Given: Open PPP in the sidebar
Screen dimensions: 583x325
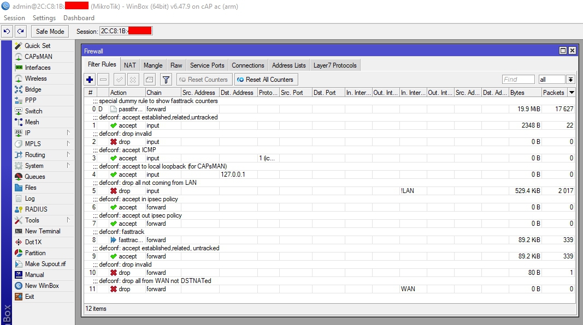Looking at the screenshot, I should 31,100.
